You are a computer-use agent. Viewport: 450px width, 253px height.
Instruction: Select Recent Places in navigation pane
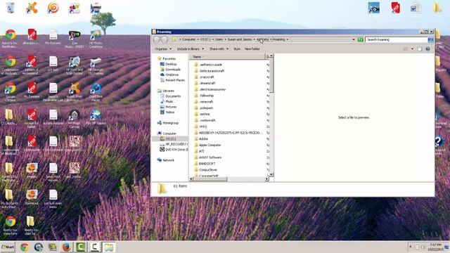pyautogui.click(x=175, y=80)
